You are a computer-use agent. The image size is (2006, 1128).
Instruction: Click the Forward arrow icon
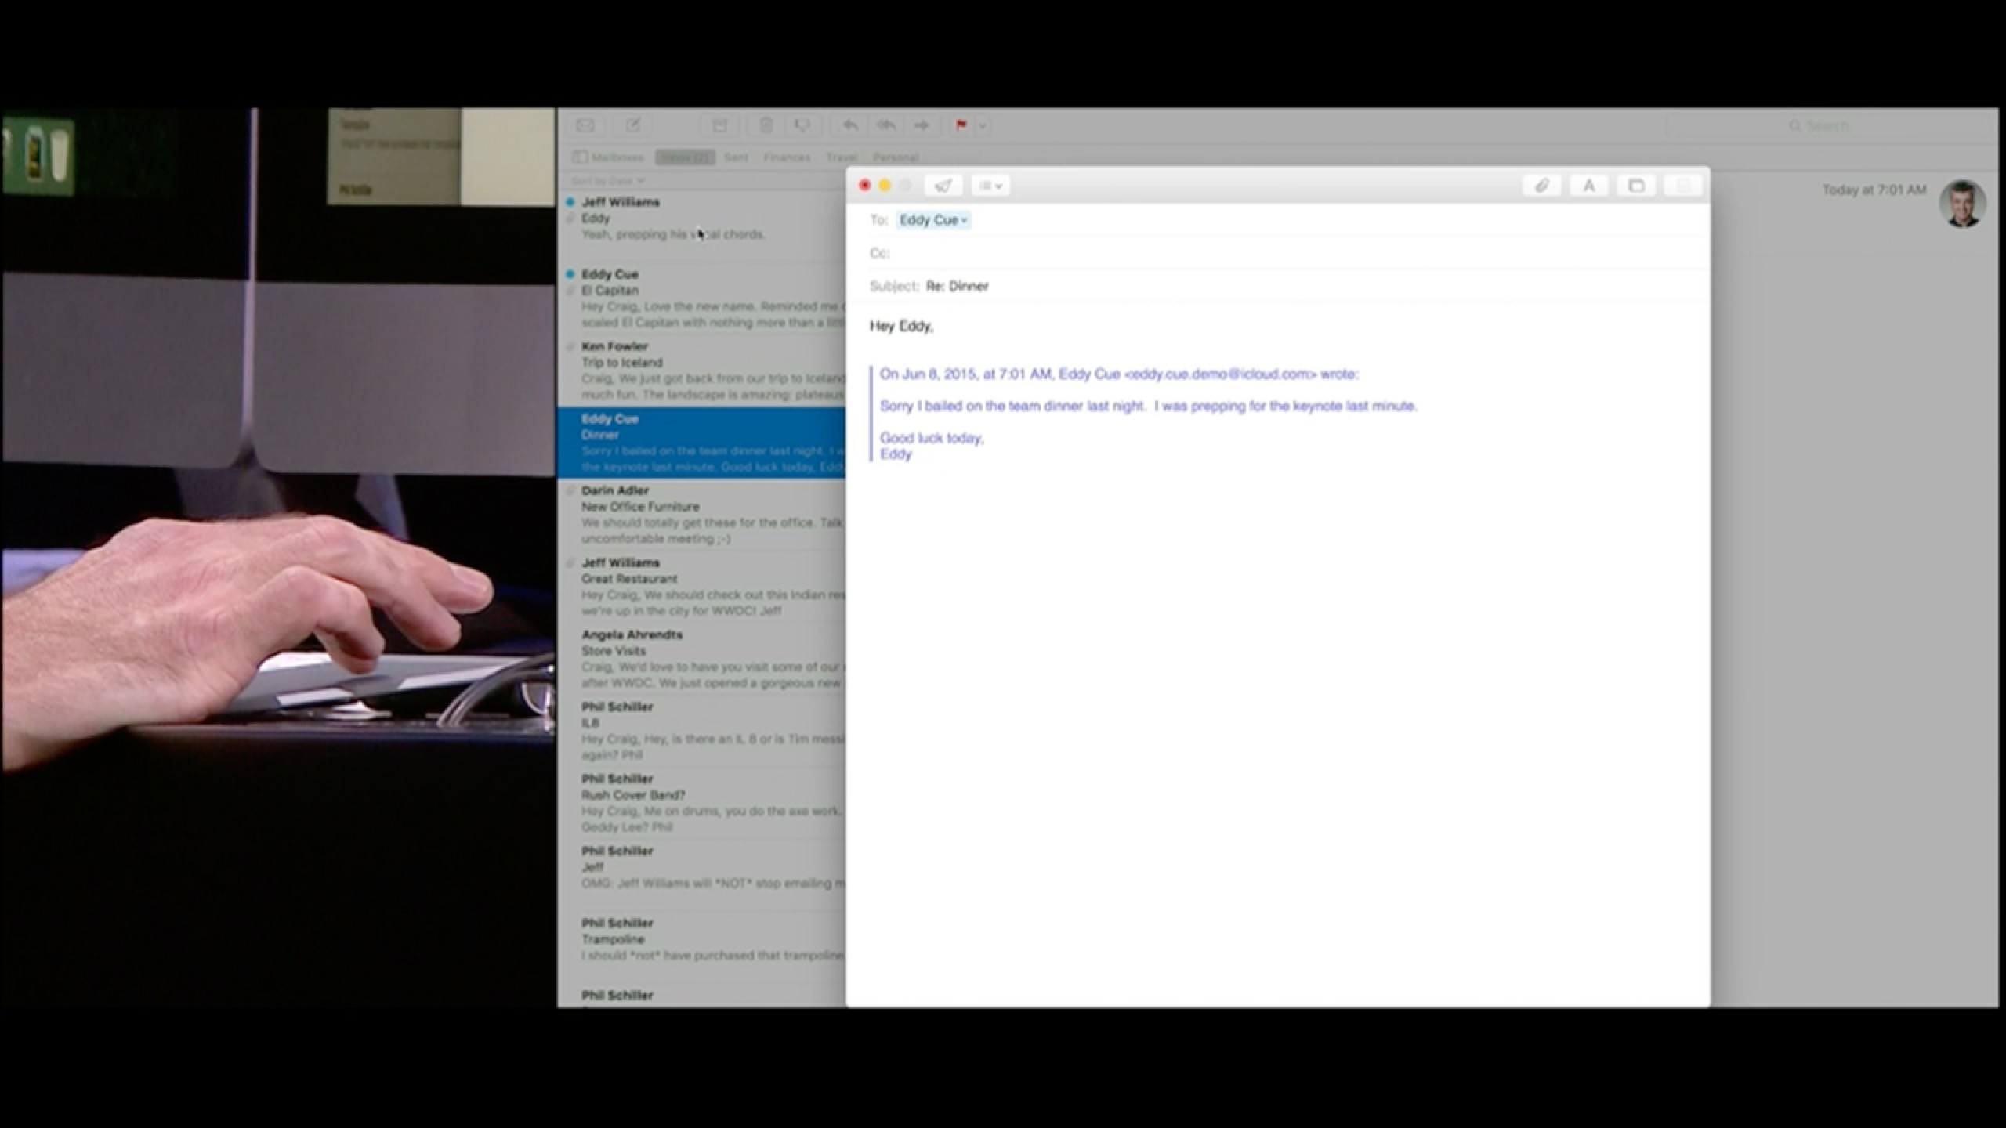922,125
